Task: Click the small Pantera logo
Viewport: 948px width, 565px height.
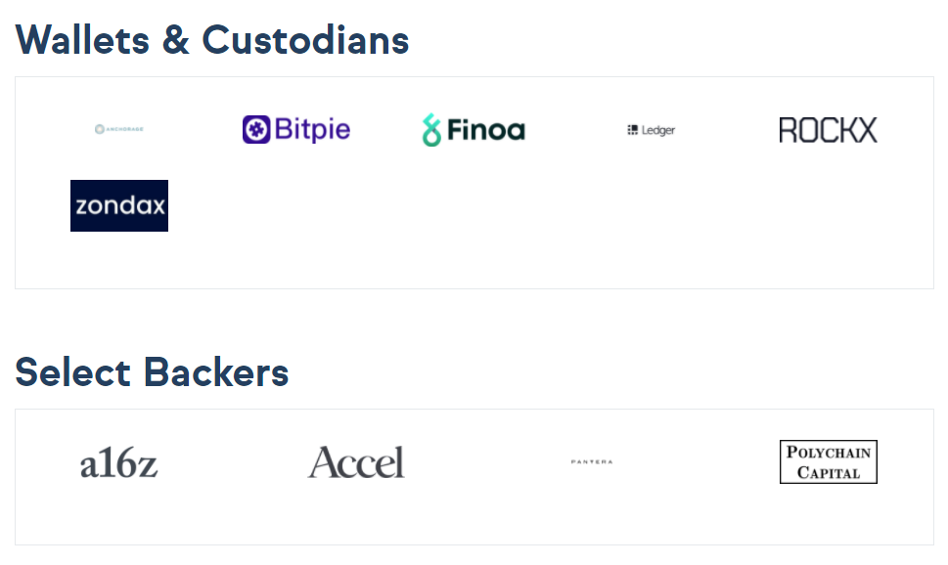Action: [x=592, y=461]
